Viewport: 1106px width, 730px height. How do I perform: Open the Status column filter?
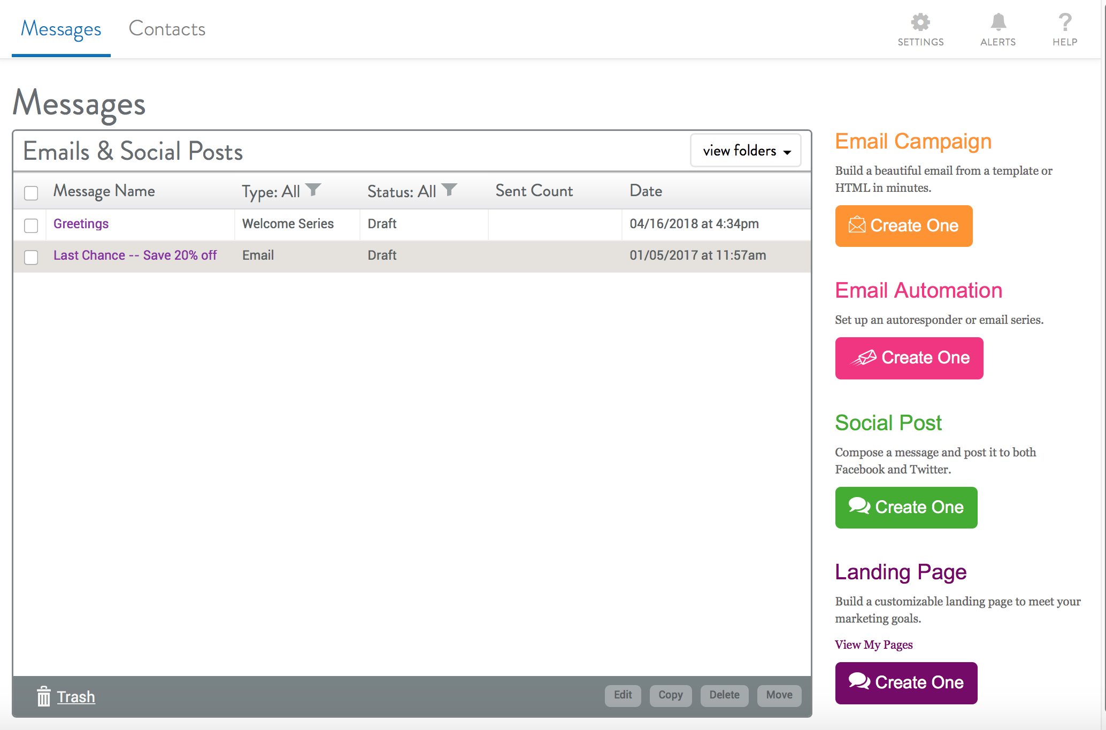[451, 189]
